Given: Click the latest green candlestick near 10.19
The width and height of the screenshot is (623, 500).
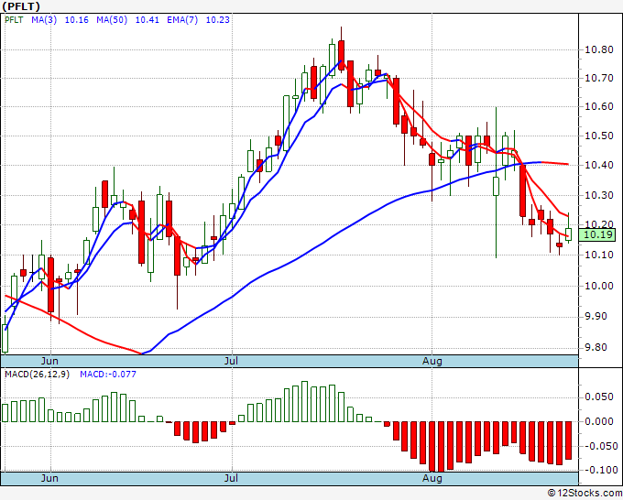Looking at the screenshot, I should [569, 234].
